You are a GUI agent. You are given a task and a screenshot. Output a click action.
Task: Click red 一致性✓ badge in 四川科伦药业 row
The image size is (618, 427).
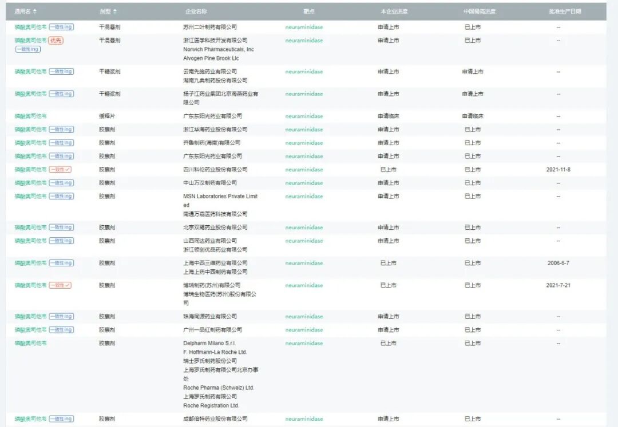pyautogui.click(x=60, y=169)
